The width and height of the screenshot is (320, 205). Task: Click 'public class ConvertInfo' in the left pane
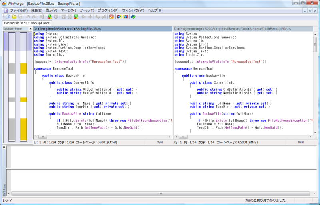(72, 82)
